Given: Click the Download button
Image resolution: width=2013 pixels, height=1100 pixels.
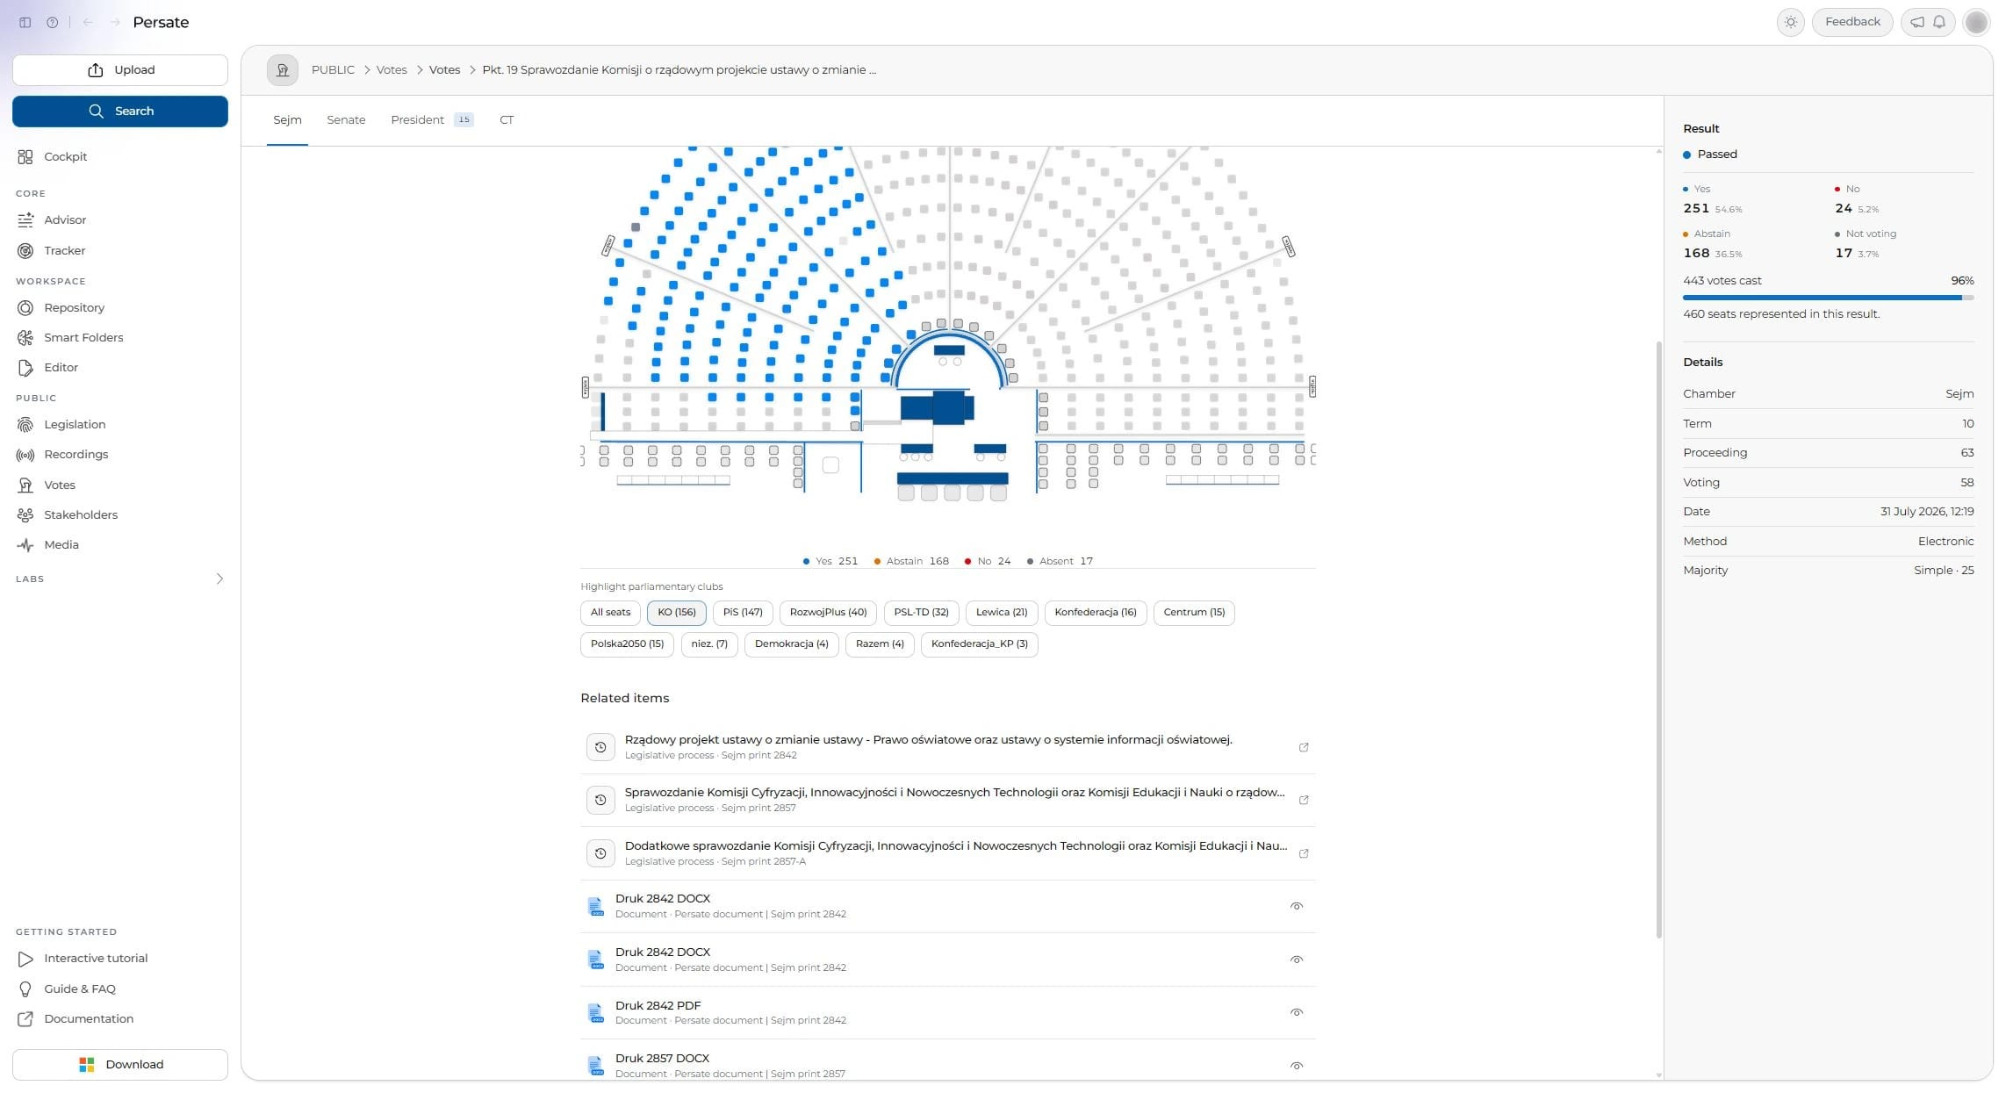Looking at the screenshot, I should coord(120,1064).
